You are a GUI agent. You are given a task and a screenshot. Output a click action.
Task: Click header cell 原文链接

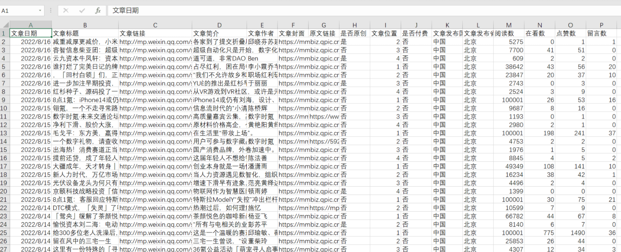tap(324, 33)
